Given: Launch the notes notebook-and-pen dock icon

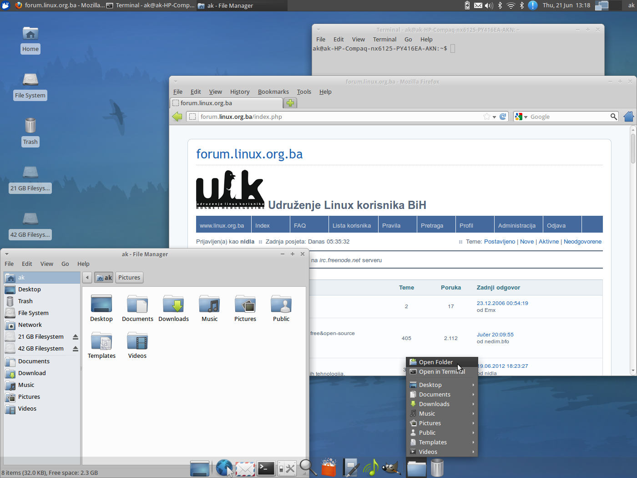Looking at the screenshot, I should pos(350,468).
